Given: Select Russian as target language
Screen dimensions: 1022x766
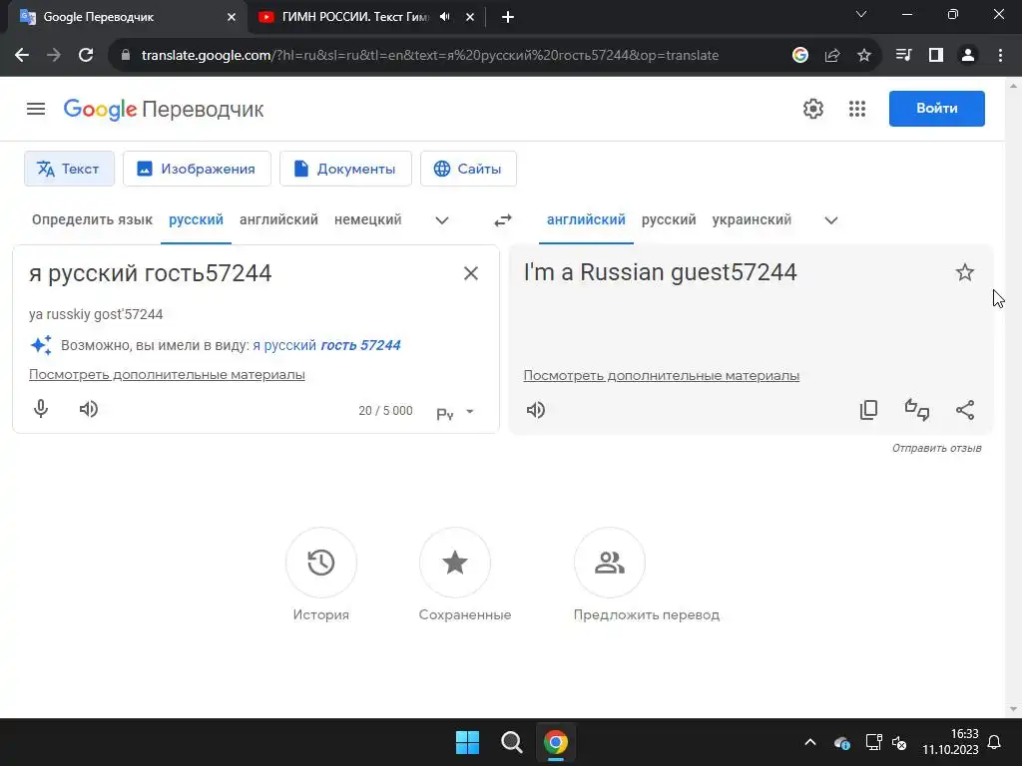Looking at the screenshot, I should point(669,220).
